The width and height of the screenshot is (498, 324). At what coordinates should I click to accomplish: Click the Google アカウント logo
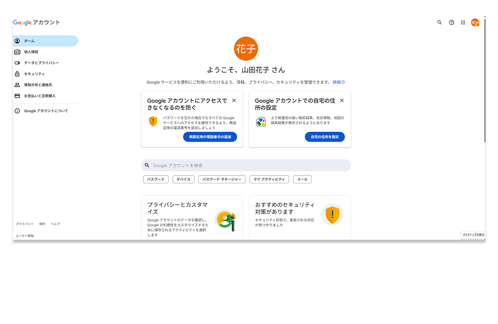pos(36,22)
